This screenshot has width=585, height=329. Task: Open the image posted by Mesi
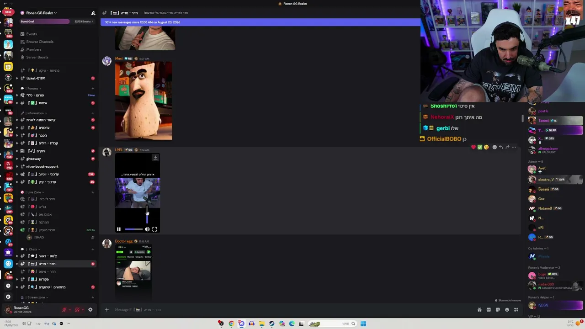coord(144,101)
